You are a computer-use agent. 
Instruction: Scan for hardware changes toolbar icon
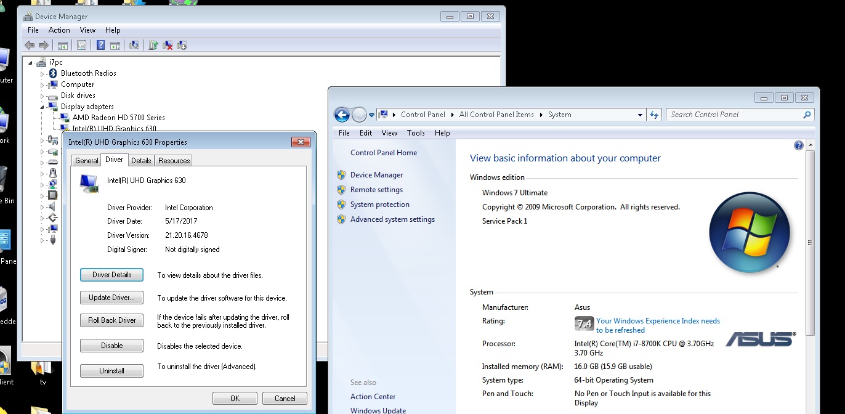click(x=134, y=45)
